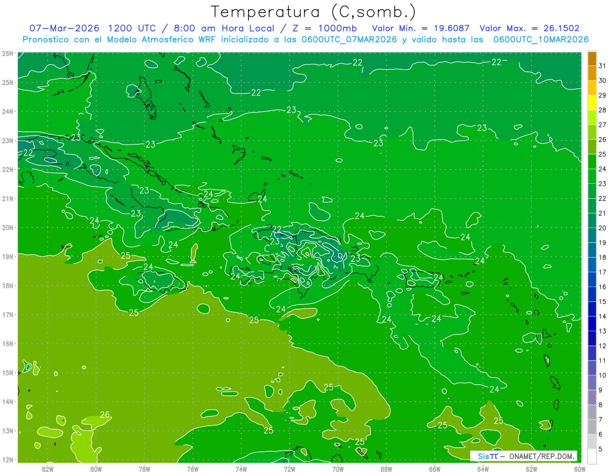616x476 pixels.
Task: Click '0600UTC_07MAR2026' initialization time text
Action: [349, 40]
